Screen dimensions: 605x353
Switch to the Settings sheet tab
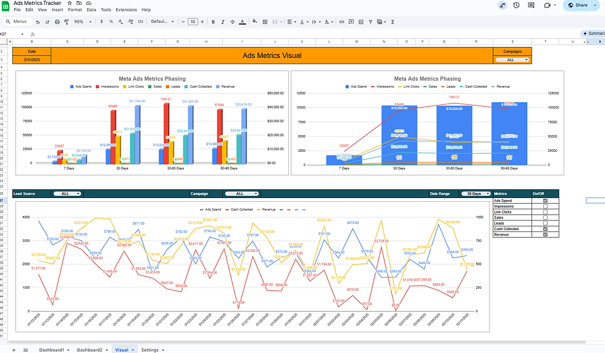point(152,350)
